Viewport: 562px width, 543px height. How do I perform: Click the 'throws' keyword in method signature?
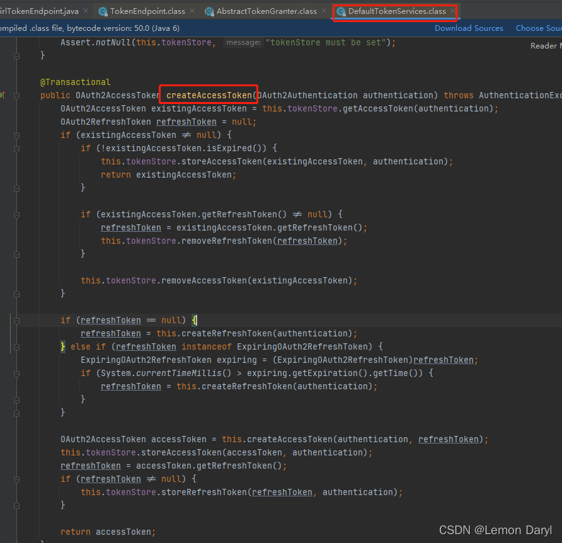click(459, 95)
